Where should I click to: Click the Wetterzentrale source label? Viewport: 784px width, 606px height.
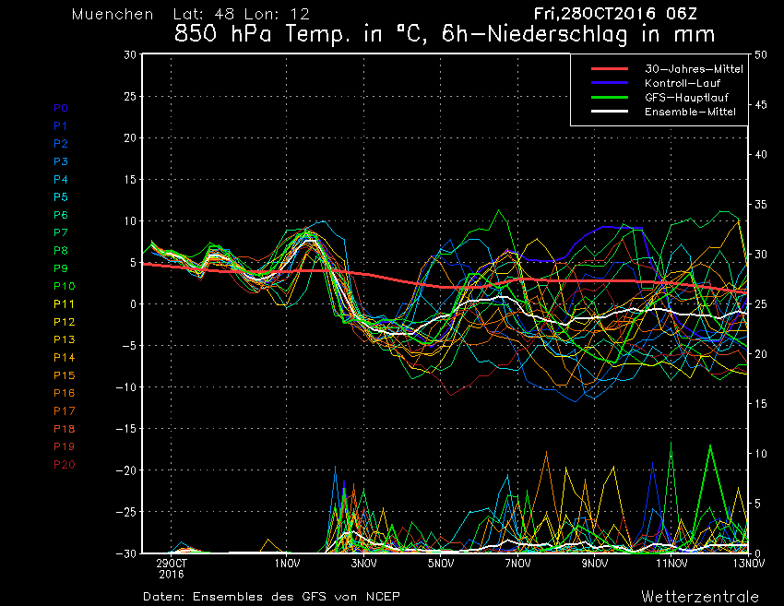(700, 597)
